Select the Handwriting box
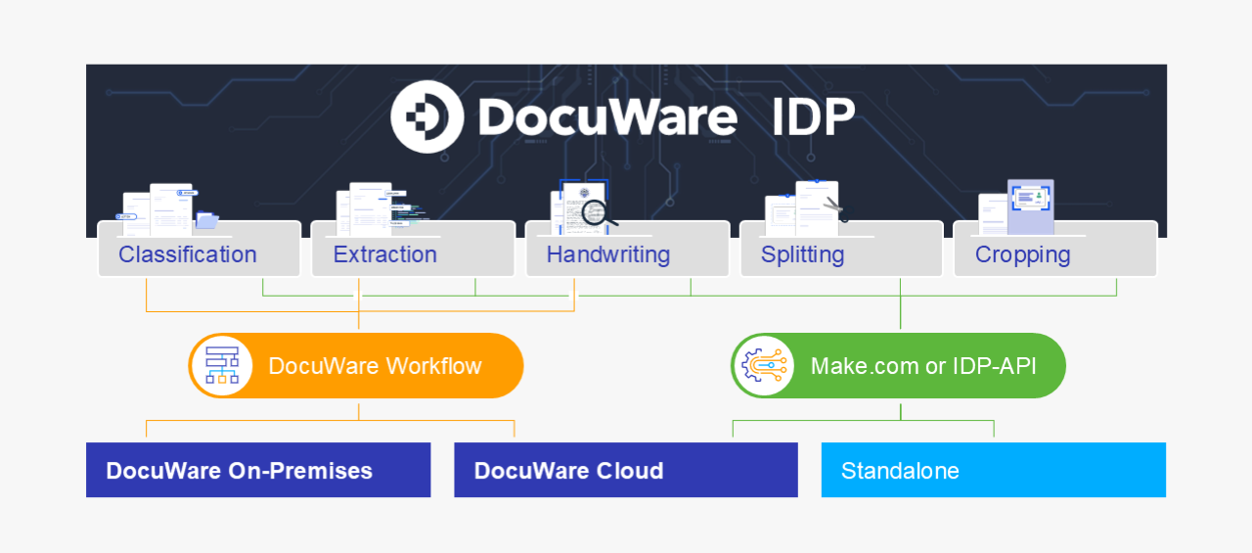Screen dimensions: 1252x553 point(627,249)
